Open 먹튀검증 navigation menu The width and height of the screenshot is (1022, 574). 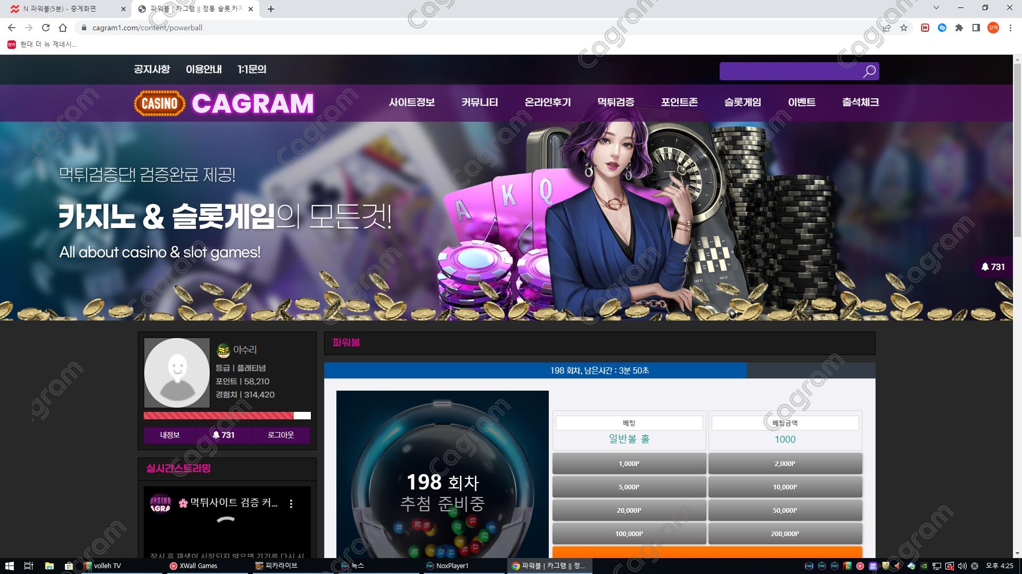[616, 102]
